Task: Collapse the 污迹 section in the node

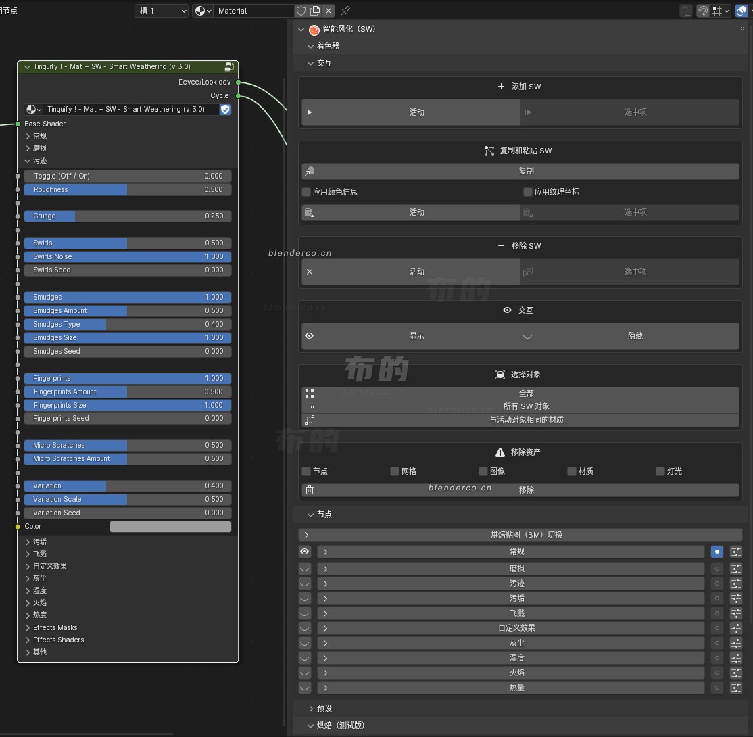Action: 27,161
